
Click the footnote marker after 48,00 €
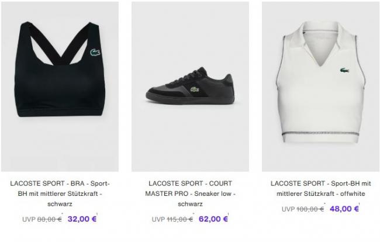pos(360,204)
